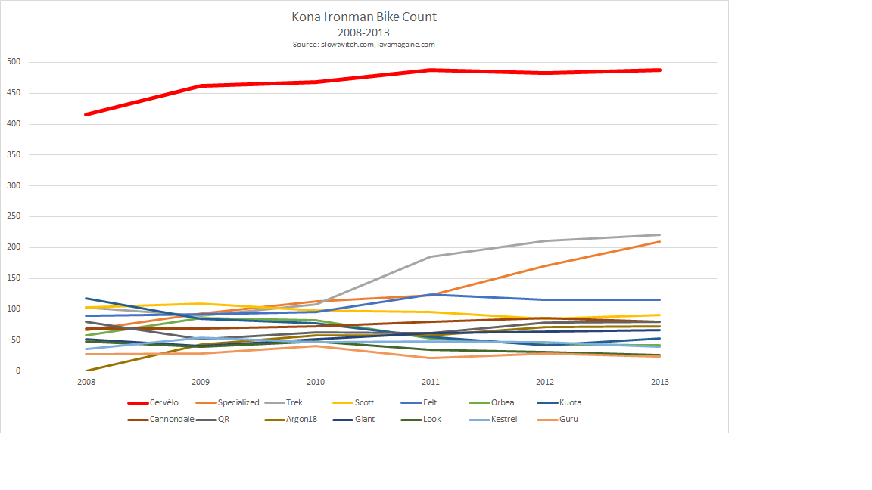
Task: Click the 2009 x-axis label
Action: click(x=201, y=382)
